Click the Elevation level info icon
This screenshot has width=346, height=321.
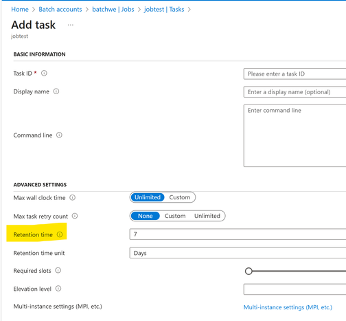coord(58,289)
